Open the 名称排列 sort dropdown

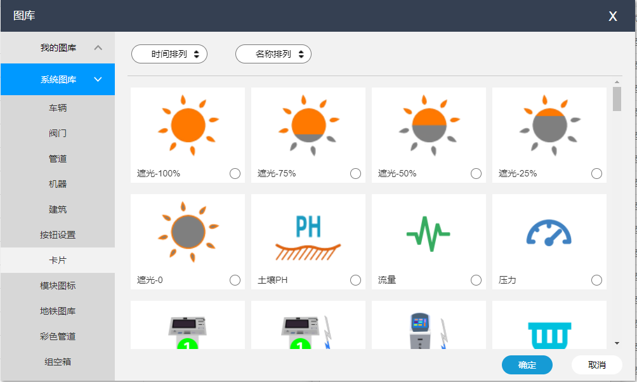(273, 54)
